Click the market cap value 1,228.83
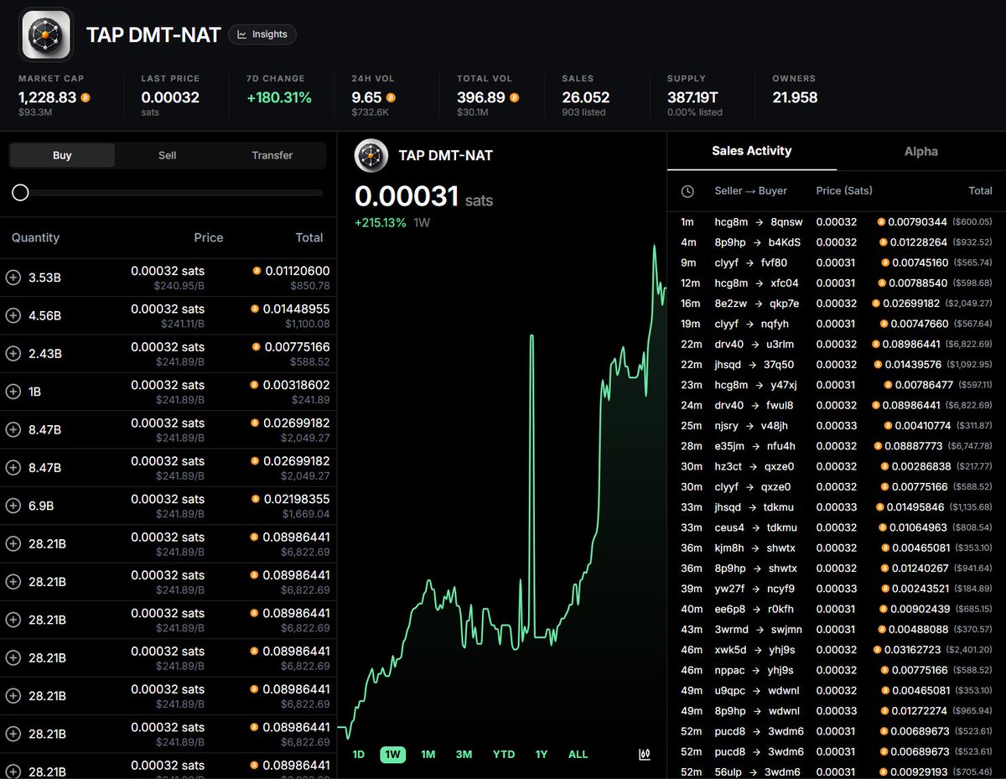1006x779 pixels. 48,97
